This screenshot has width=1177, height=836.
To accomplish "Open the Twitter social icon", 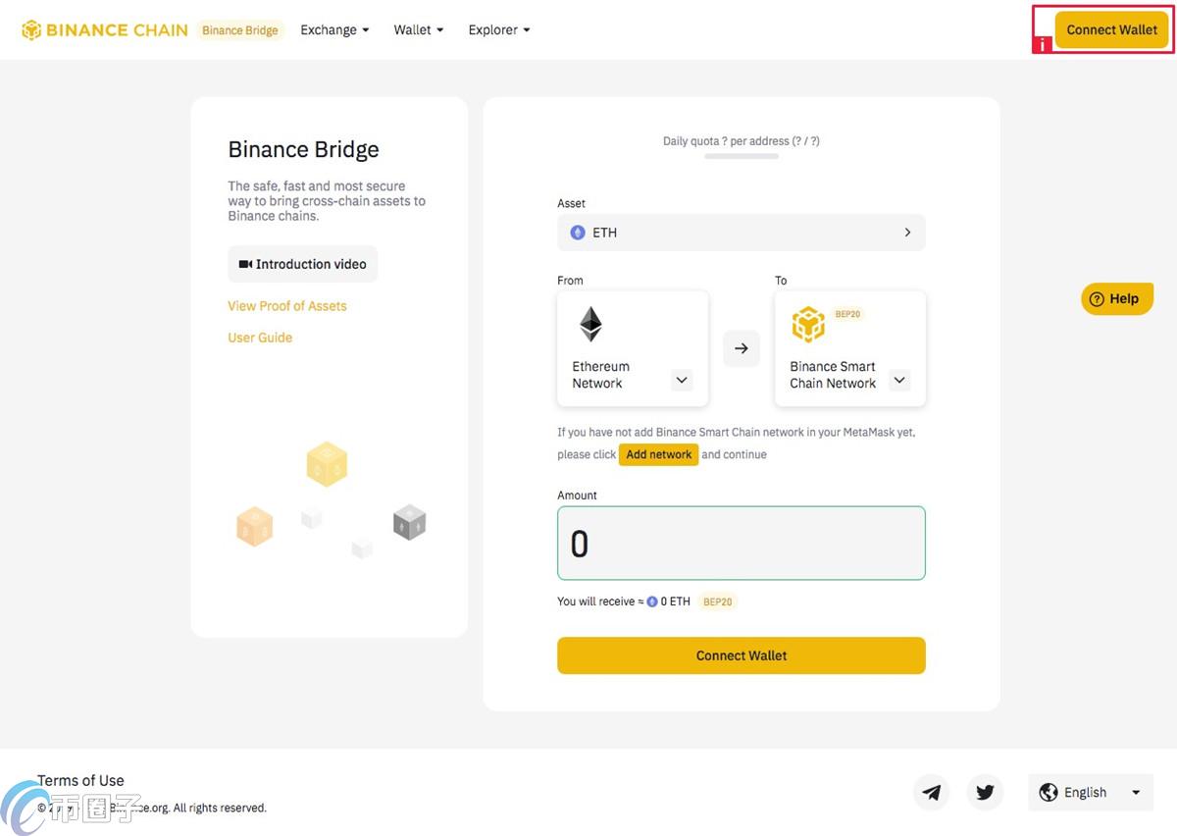I will click(x=985, y=792).
